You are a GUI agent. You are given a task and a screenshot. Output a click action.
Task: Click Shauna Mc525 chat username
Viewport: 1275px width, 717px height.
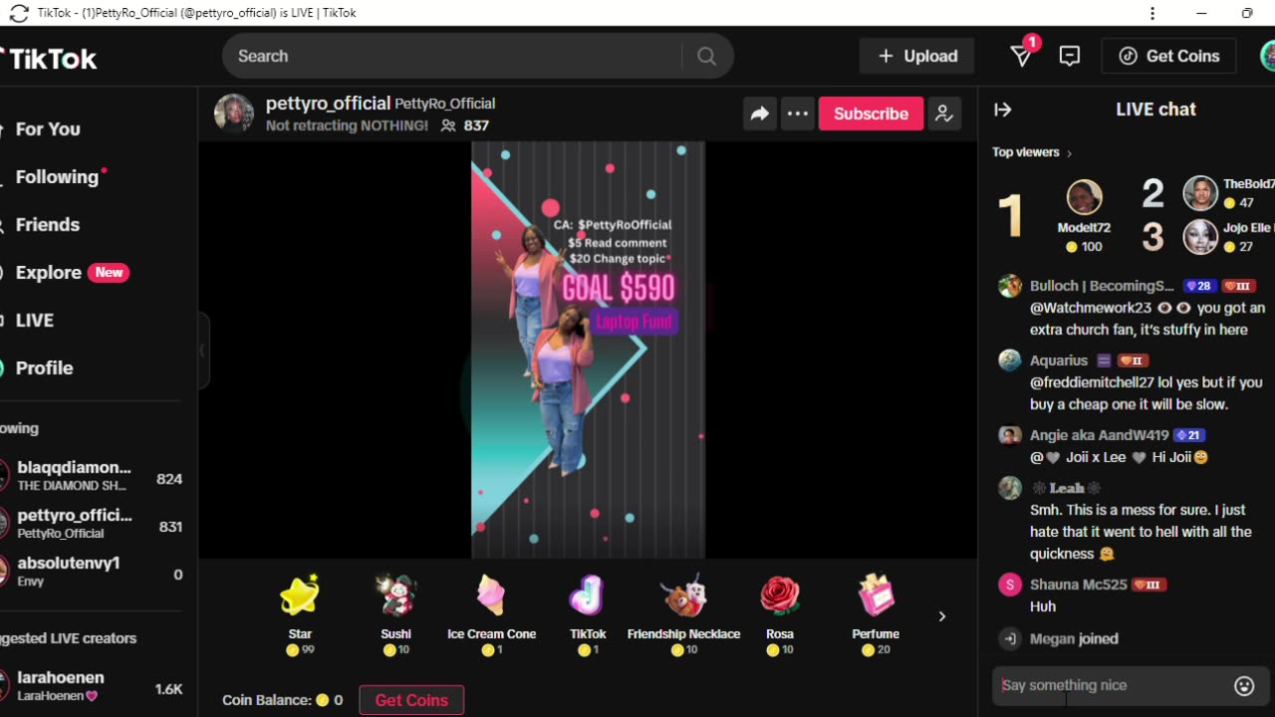(x=1079, y=585)
